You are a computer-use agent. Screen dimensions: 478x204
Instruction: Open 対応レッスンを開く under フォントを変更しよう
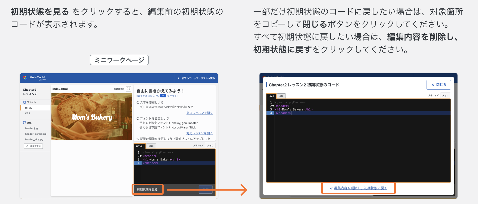(x=200, y=133)
